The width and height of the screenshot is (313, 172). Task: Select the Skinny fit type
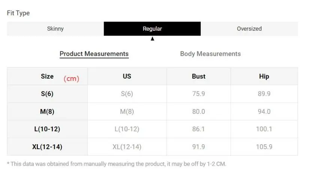(55, 29)
